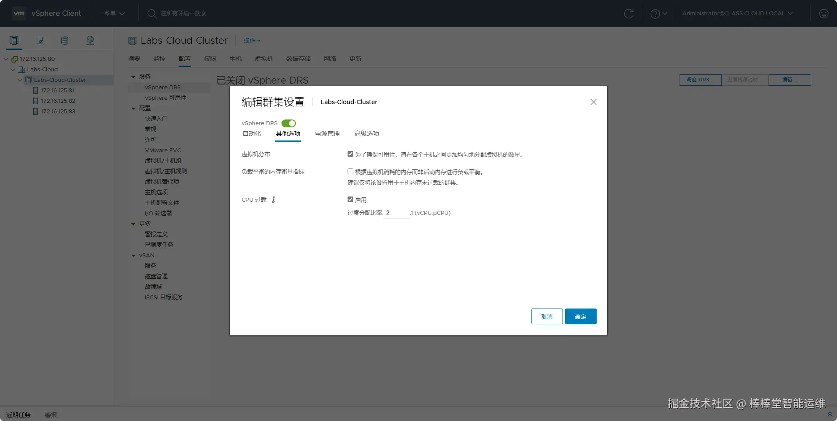Uncheck the VM distribution checkbox
837x421 pixels.
tap(350, 154)
